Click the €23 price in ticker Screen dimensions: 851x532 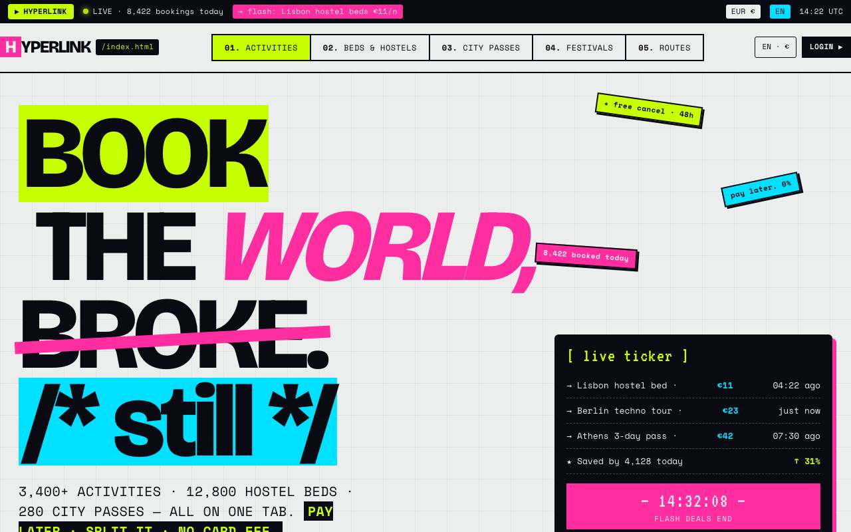(x=730, y=411)
